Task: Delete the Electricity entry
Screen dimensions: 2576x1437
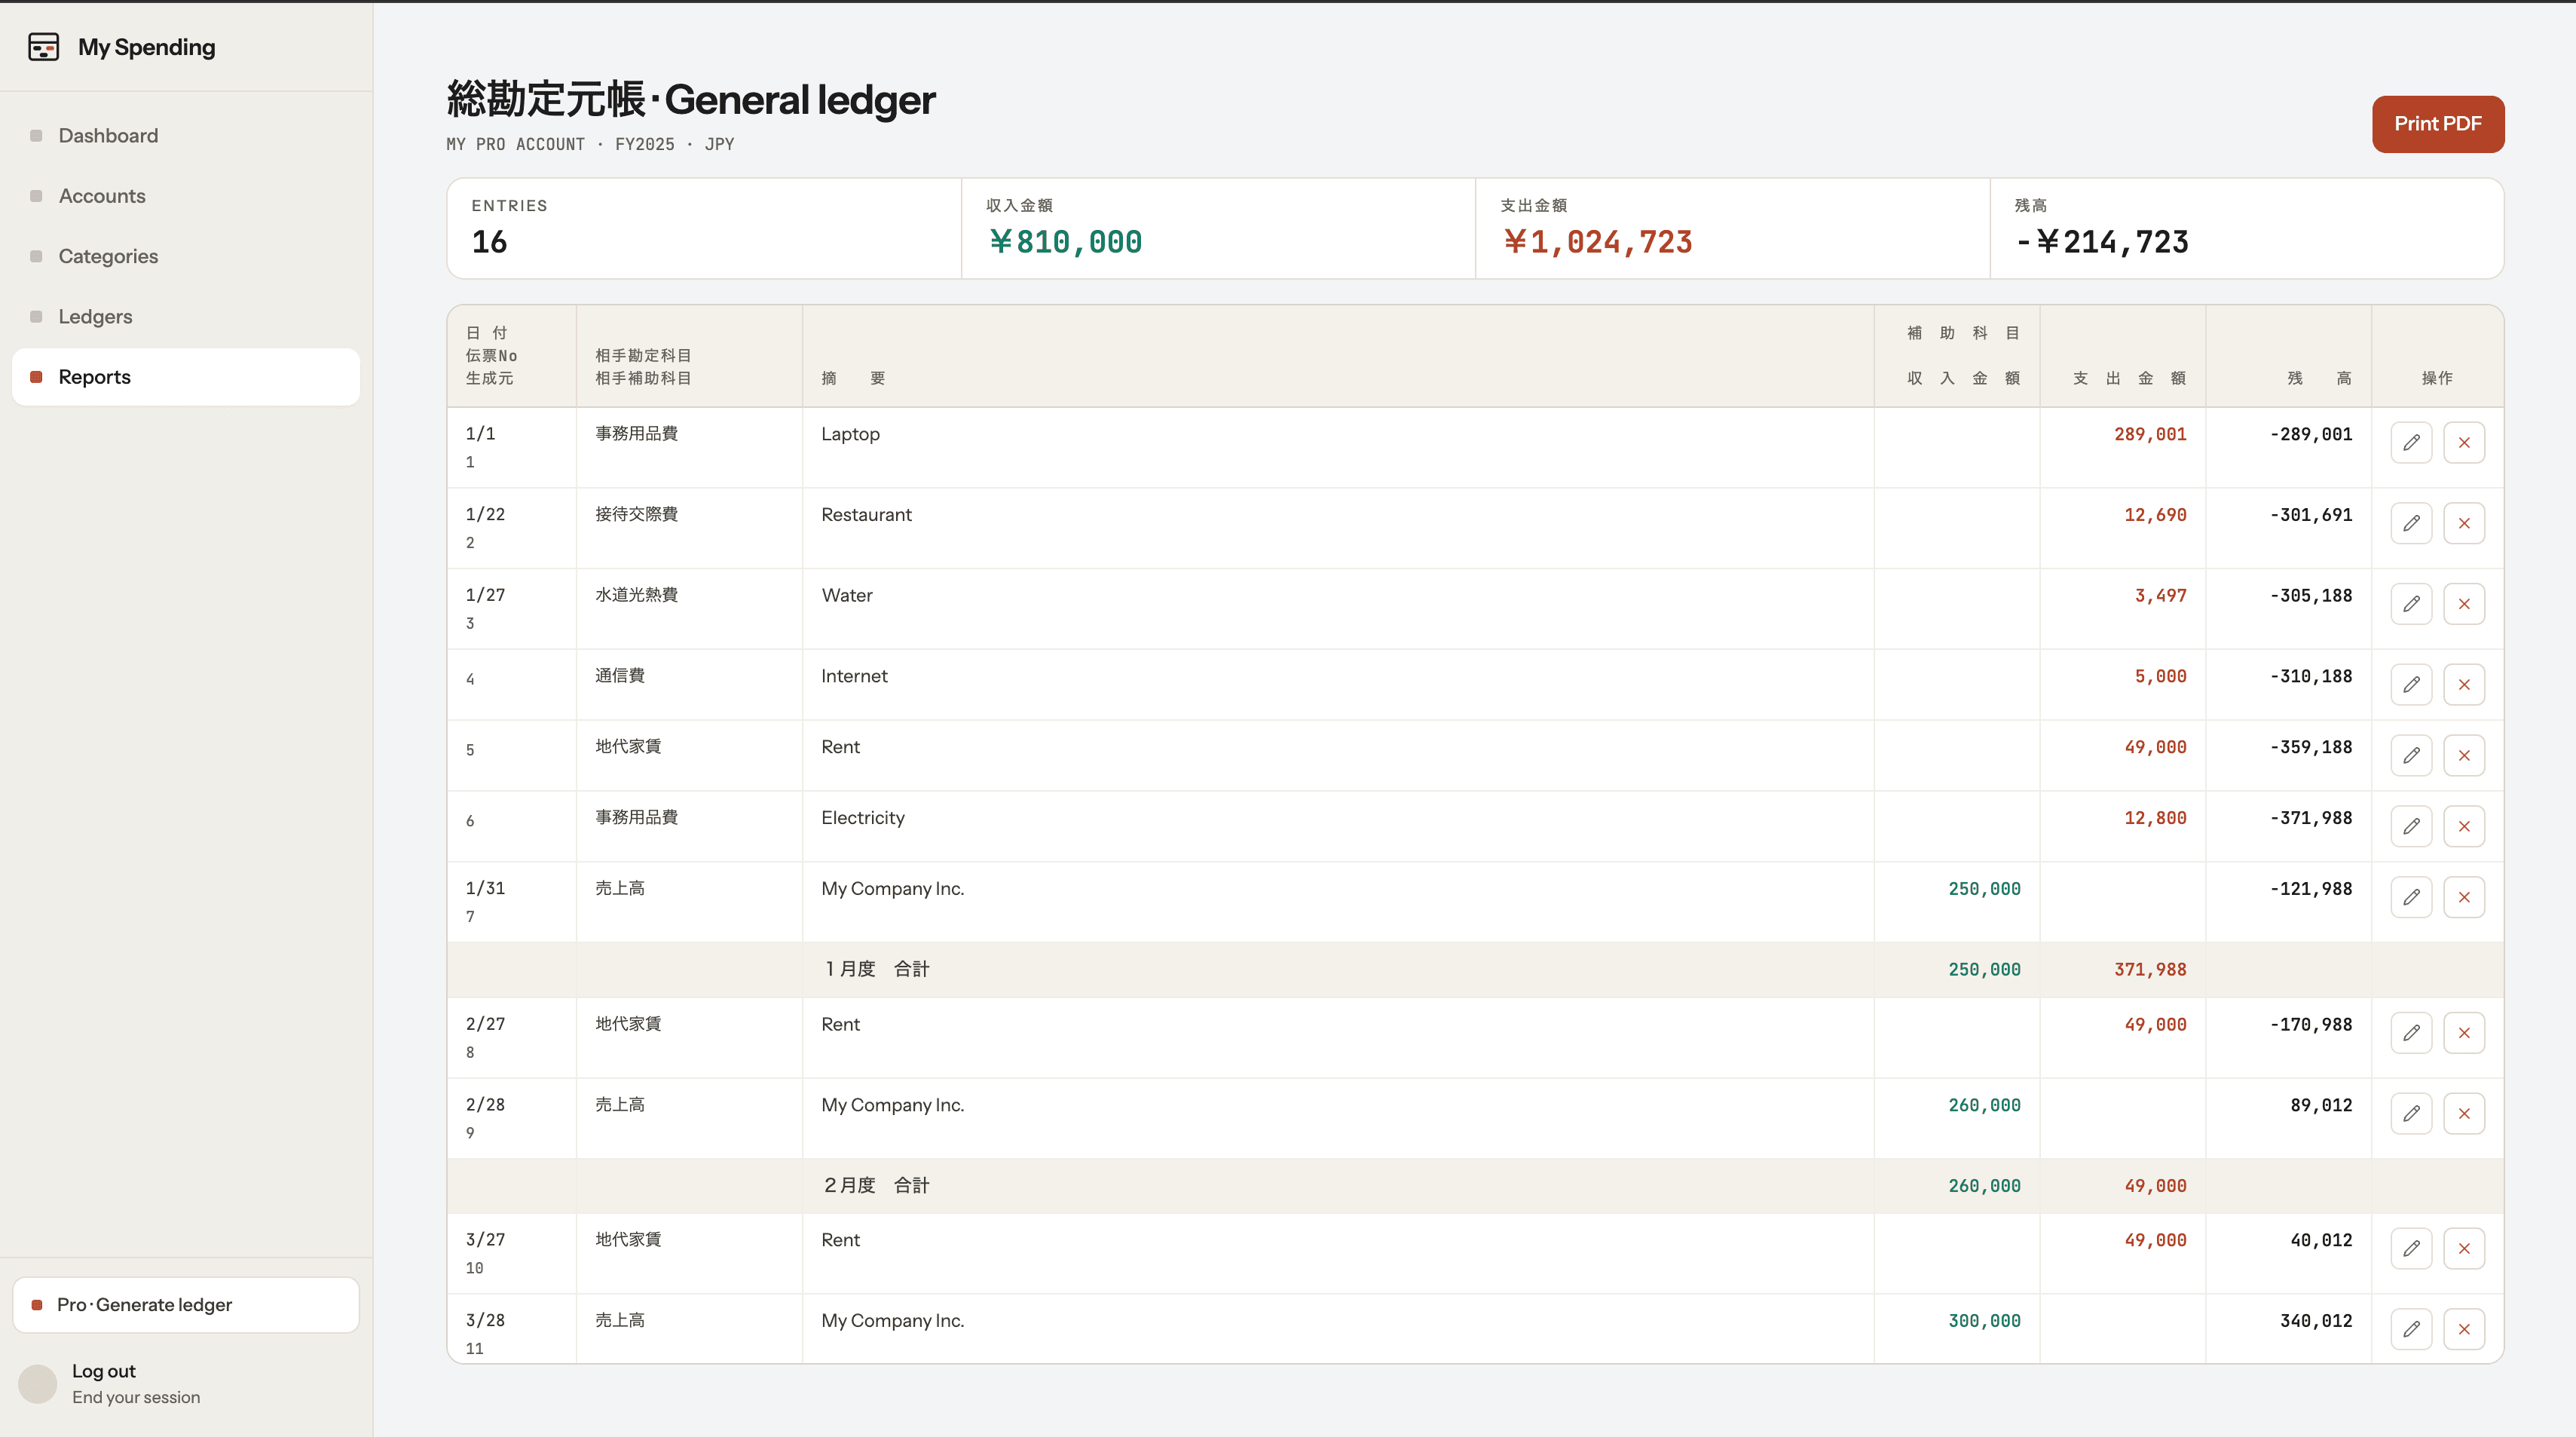Action: pos(2464,826)
